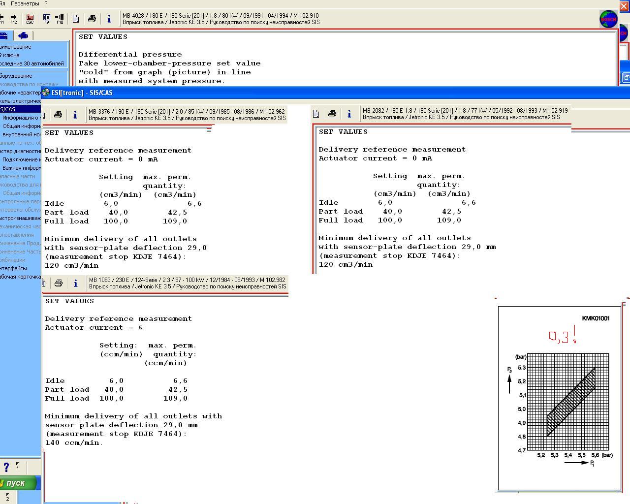Open the Параметры menu
630x504 pixels.
[25, 3]
